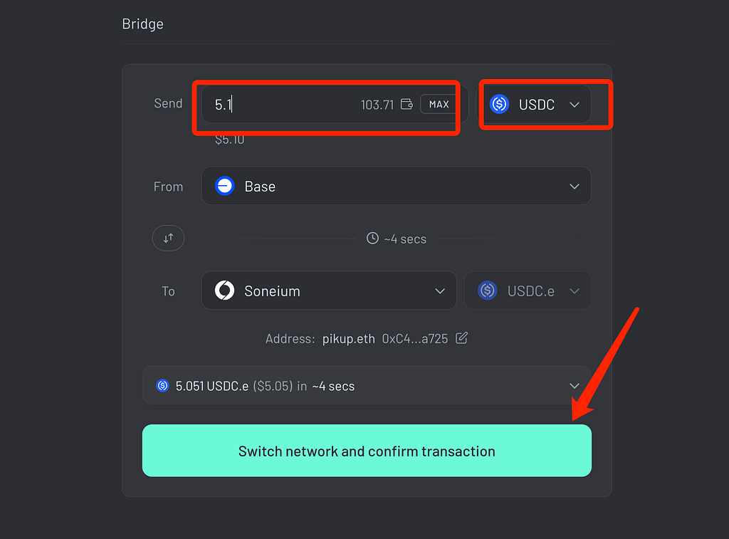The image size is (729, 539).
Task: Open the Soneium destination network dropdown
Action: pyautogui.click(x=329, y=291)
